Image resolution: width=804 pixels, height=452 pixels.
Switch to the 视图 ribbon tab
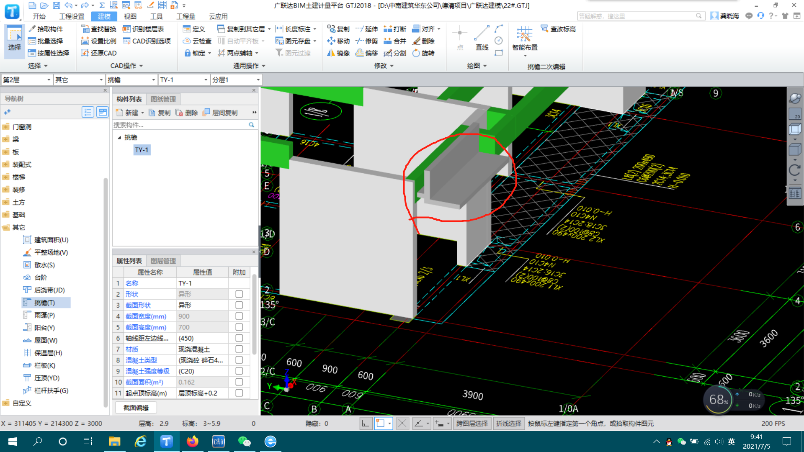[130, 16]
